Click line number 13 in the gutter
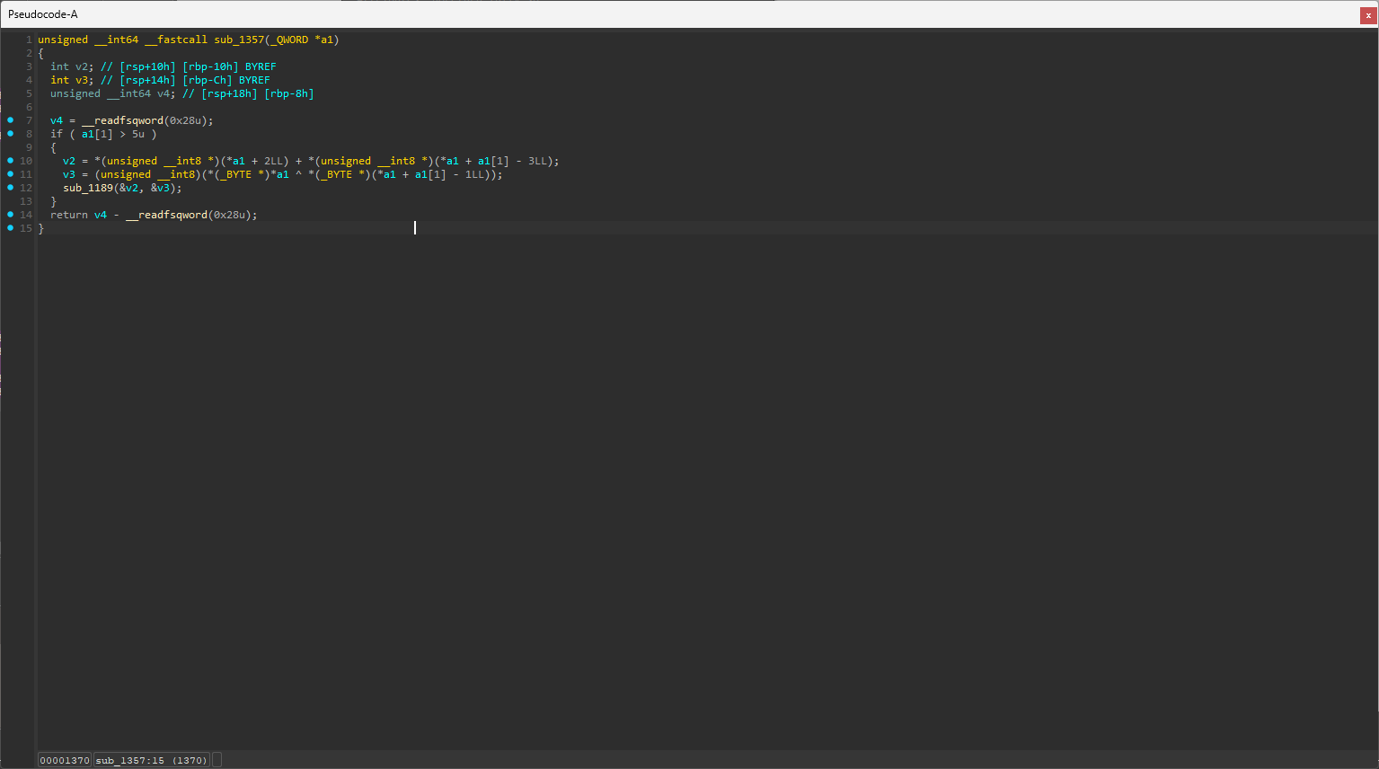This screenshot has width=1379, height=769. (x=26, y=201)
